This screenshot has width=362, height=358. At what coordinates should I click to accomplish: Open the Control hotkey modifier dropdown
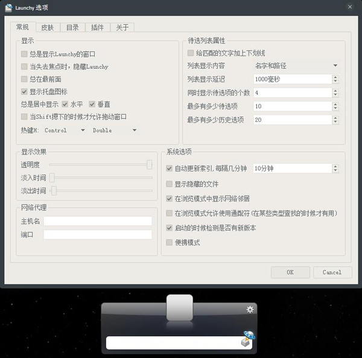tap(65, 130)
